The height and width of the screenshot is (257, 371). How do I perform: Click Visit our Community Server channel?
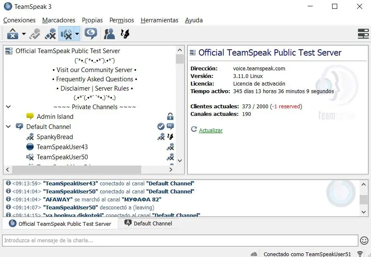pos(95,70)
